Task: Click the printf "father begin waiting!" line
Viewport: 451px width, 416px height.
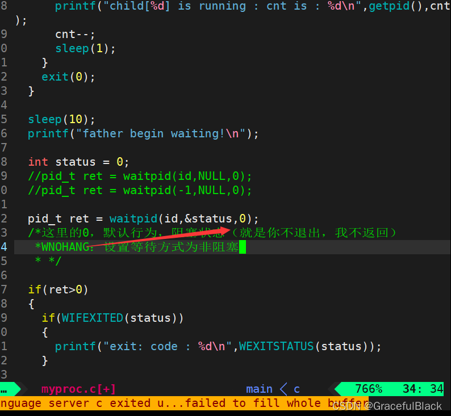Action: [143, 133]
